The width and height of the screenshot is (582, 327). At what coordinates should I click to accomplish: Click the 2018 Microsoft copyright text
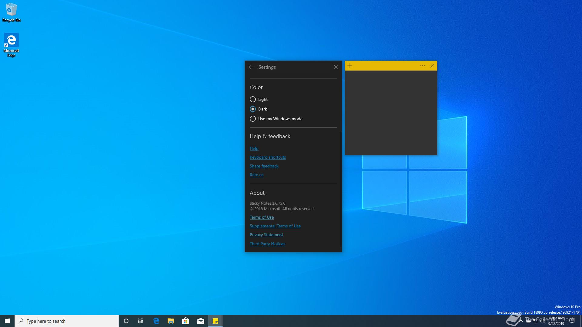[282, 209]
